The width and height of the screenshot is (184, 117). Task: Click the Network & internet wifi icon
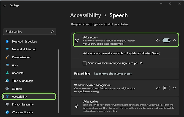(x=7, y=49)
